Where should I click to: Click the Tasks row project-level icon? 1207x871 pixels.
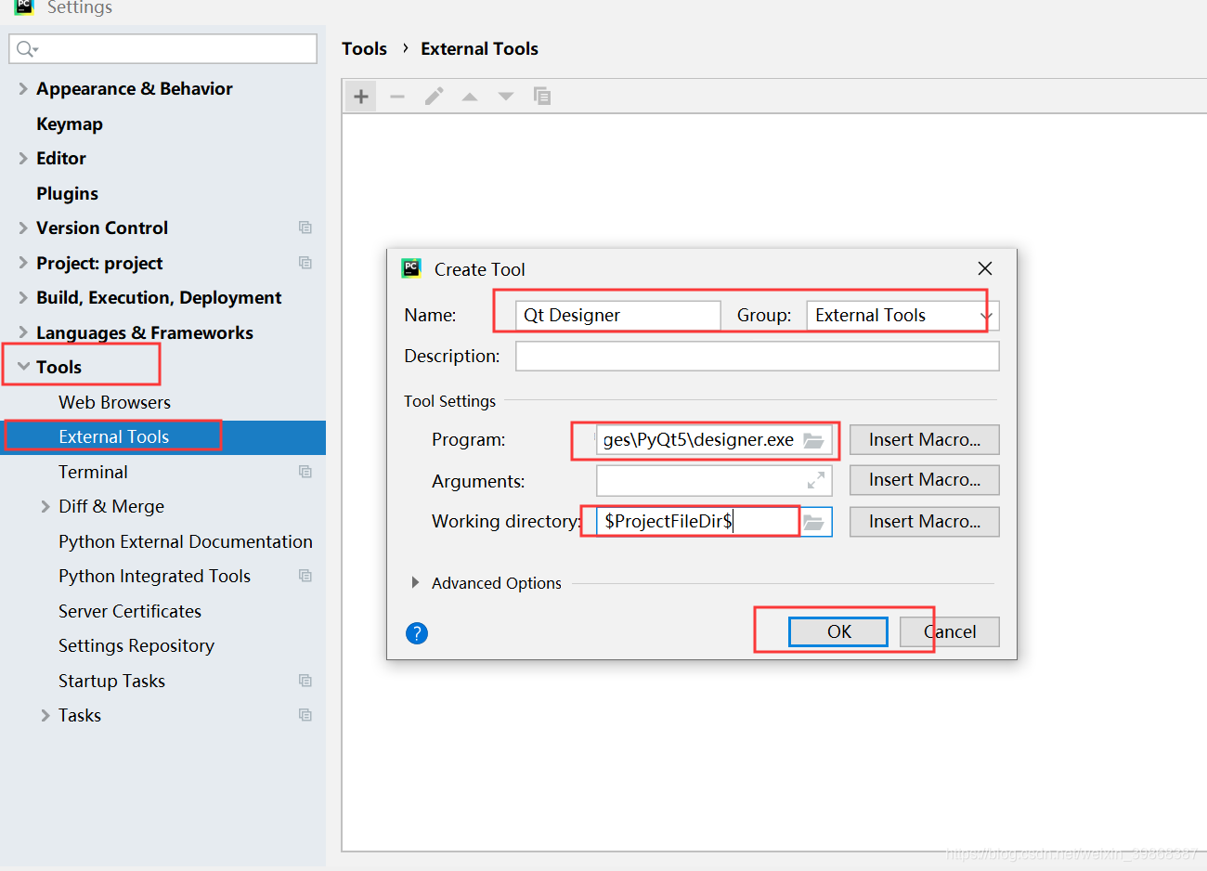(305, 715)
